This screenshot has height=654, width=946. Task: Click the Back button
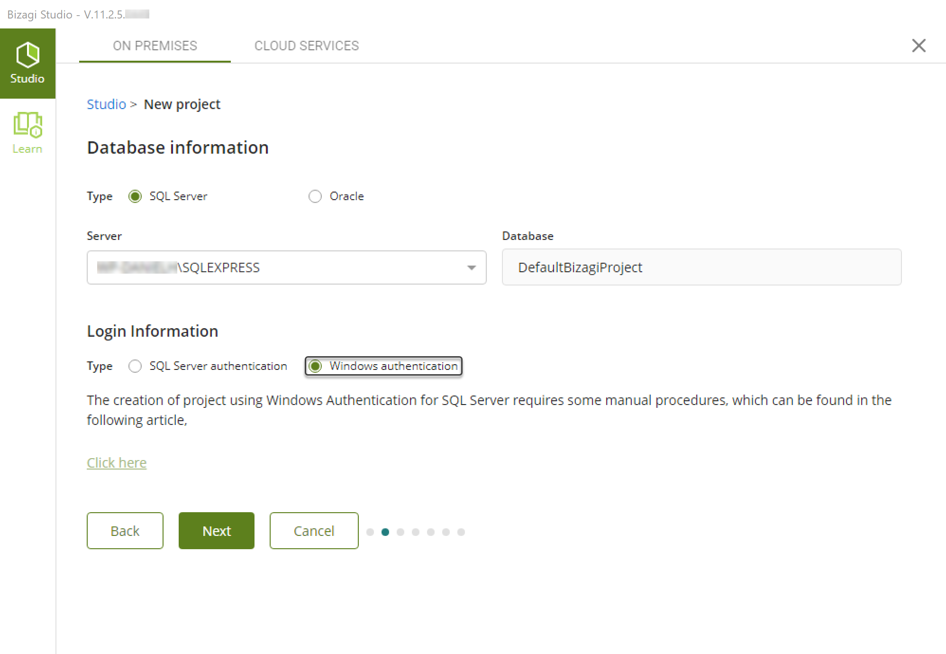(125, 531)
